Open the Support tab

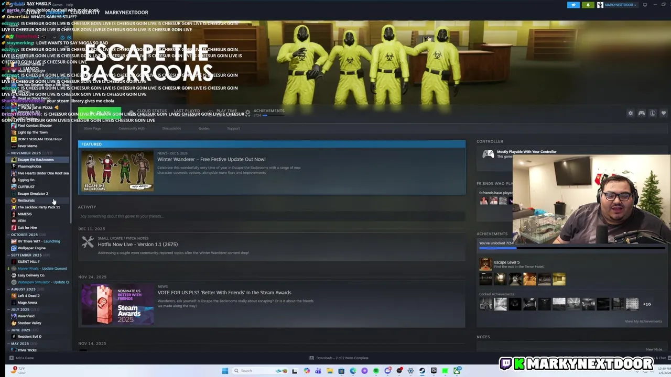click(233, 128)
